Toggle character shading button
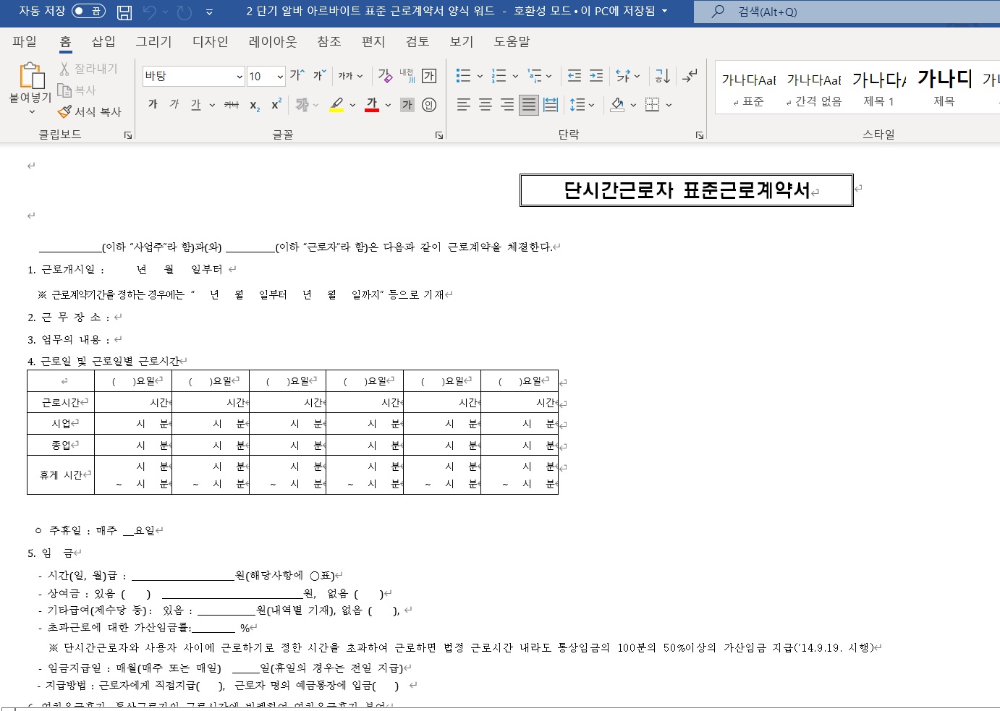1000x711 pixels. point(407,105)
